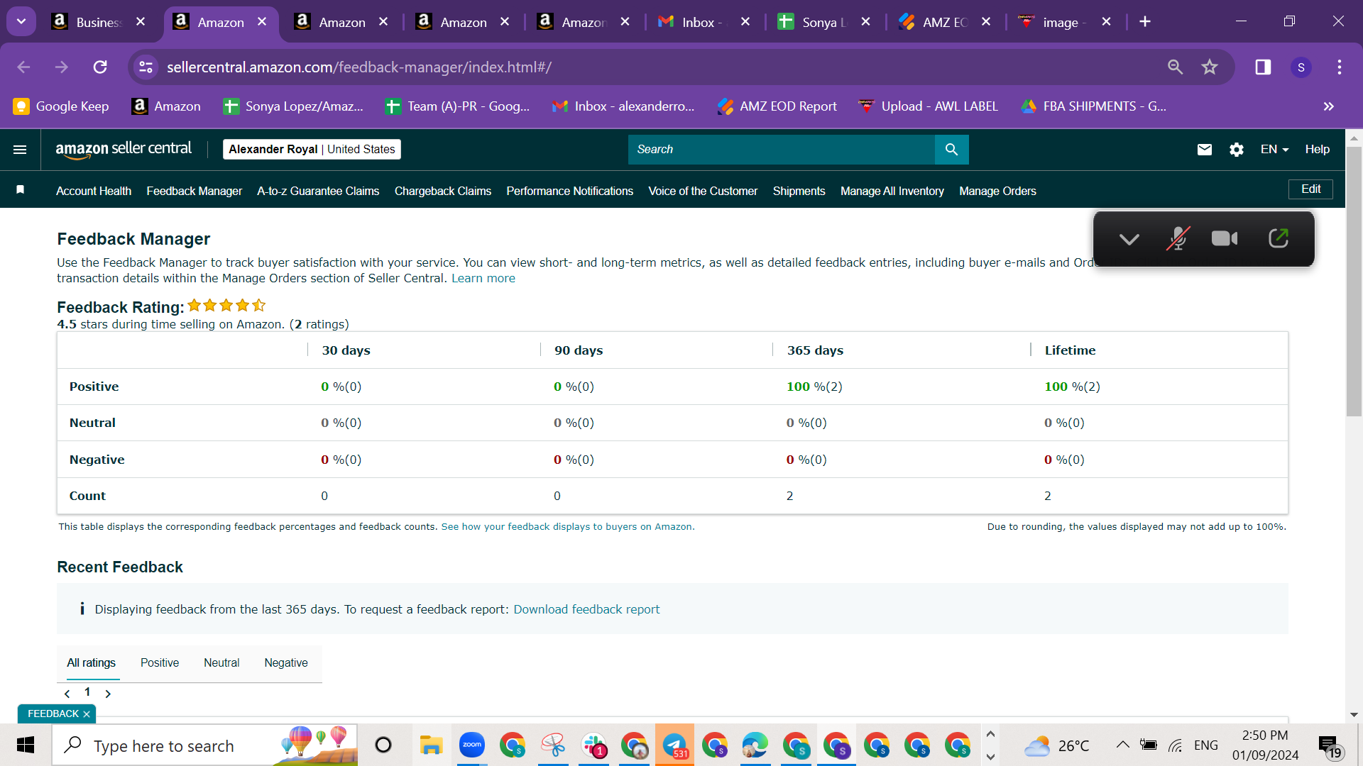Reload the current page

coord(100,67)
